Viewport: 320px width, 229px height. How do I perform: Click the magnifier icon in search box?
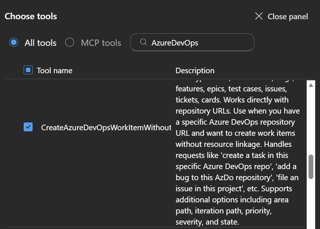click(143, 43)
